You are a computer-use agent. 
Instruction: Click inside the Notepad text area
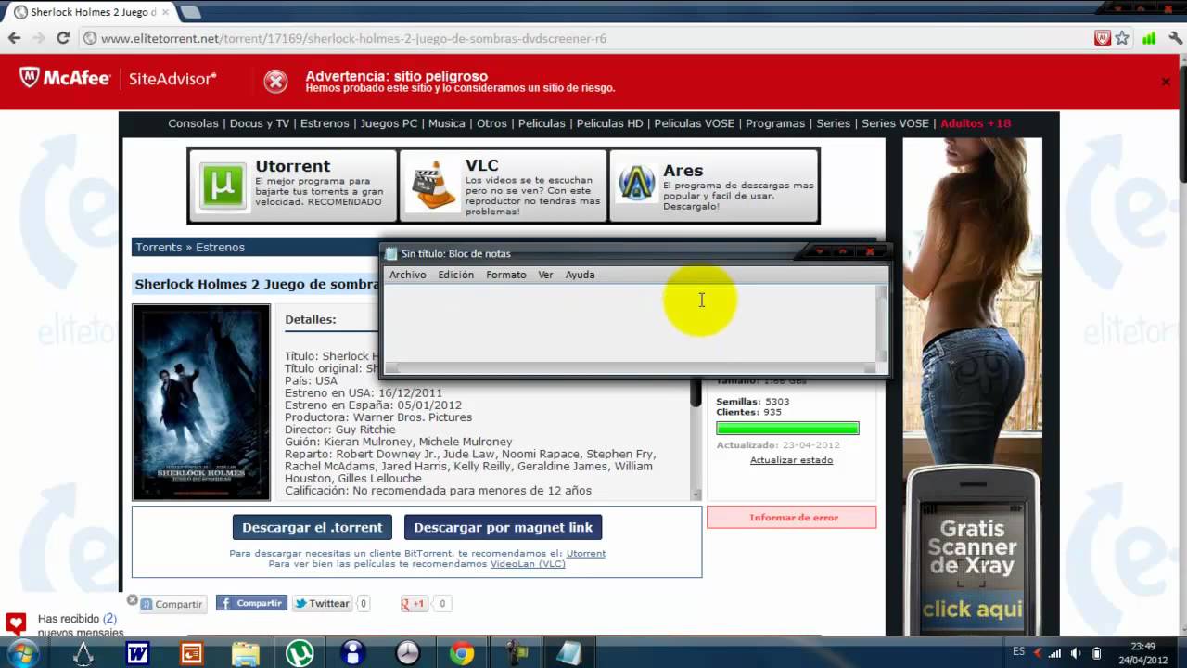(x=630, y=323)
